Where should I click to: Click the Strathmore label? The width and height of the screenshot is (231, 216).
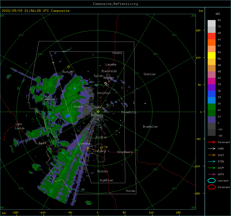point(125,152)
